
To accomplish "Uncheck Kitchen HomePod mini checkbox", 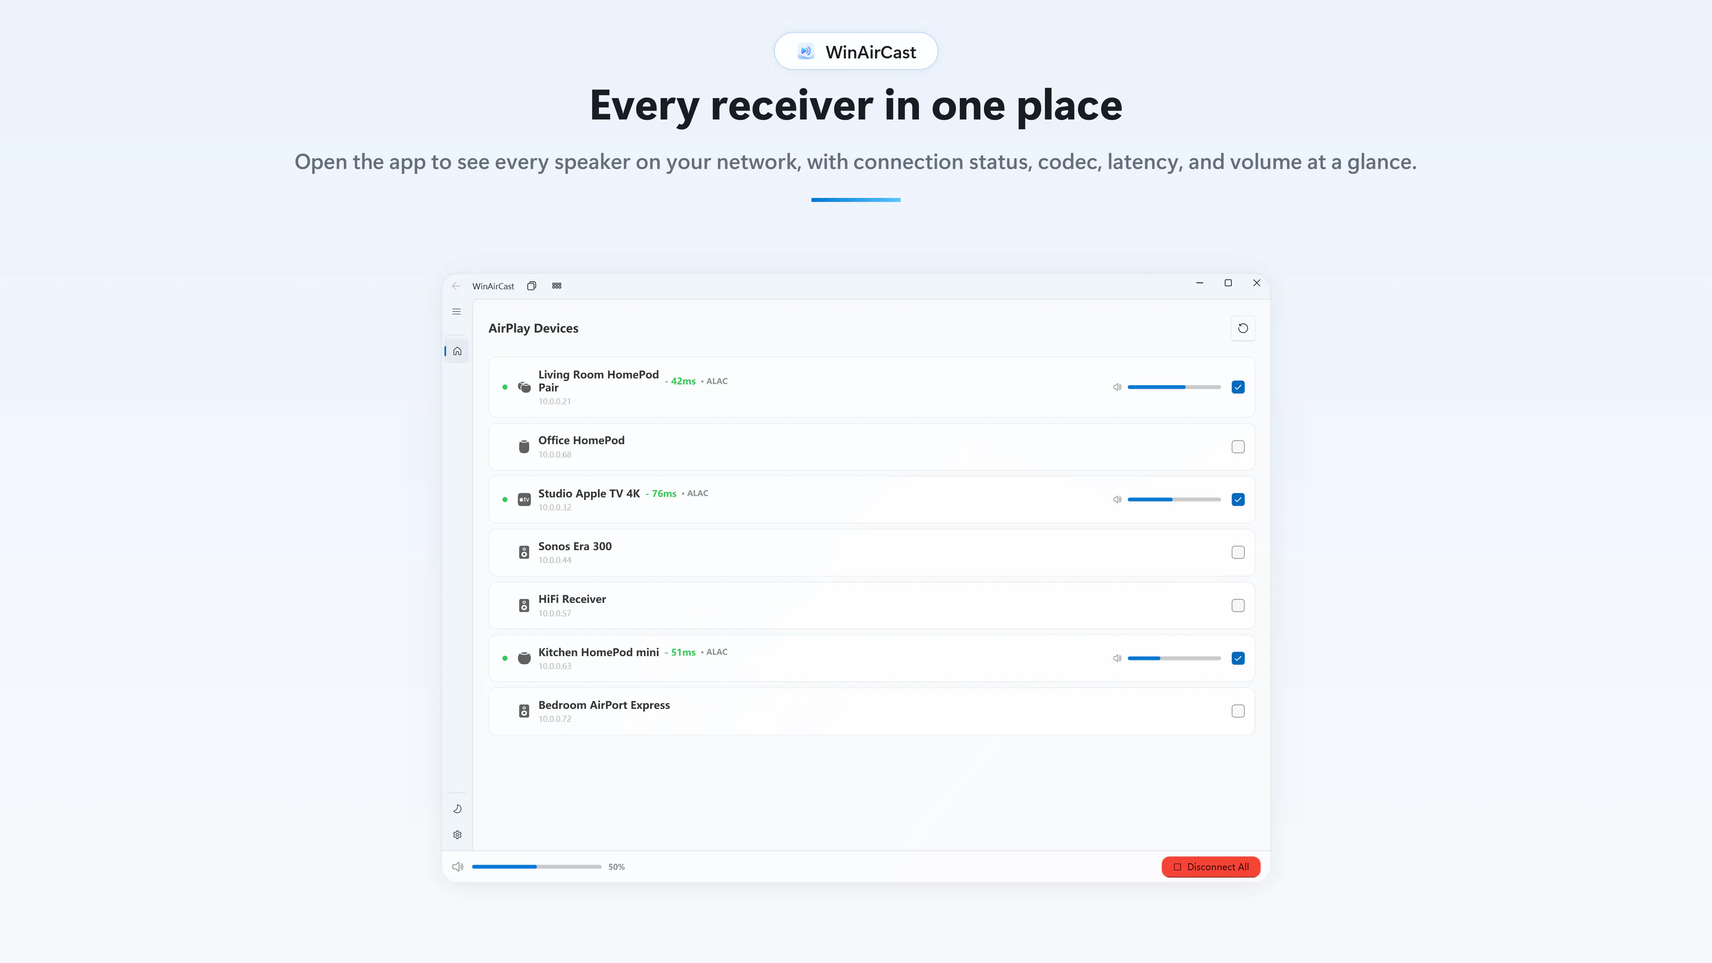I will coord(1238,658).
